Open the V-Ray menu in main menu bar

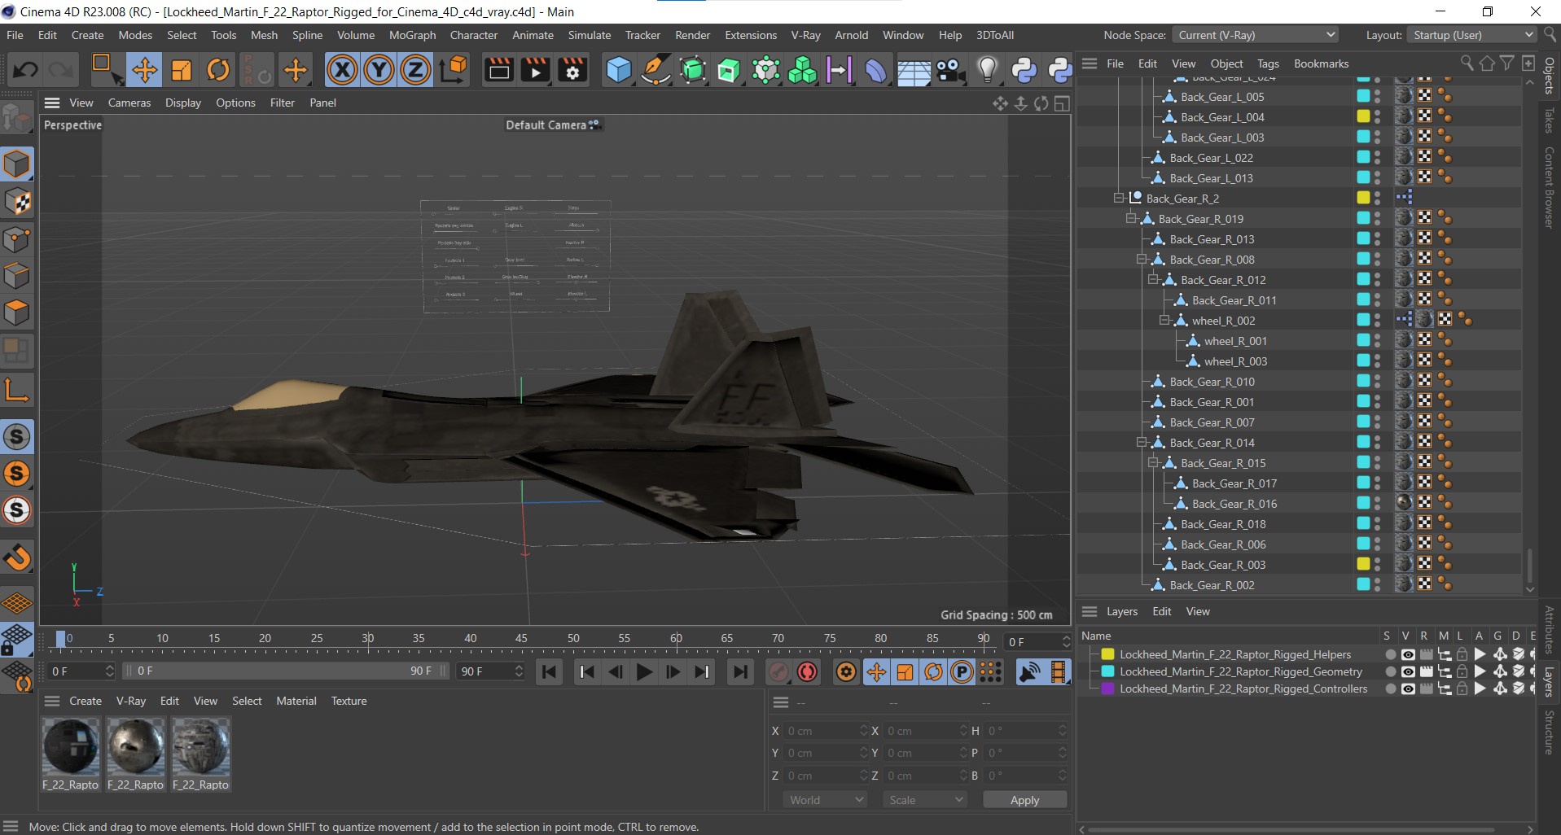805,35
